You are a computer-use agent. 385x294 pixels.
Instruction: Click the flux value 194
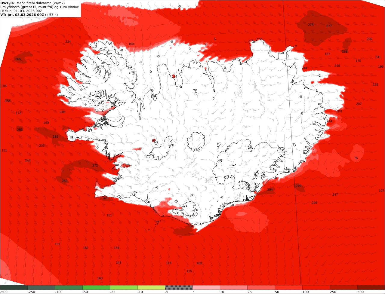coord(4,86)
